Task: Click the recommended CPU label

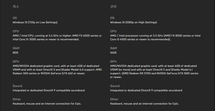Action: tap(113, 31)
